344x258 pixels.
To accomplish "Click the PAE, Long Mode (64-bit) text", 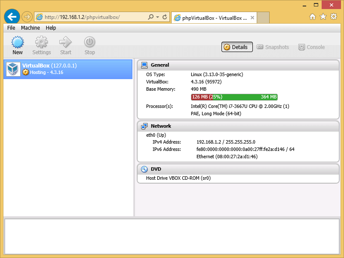I will (x=216, y=114).
